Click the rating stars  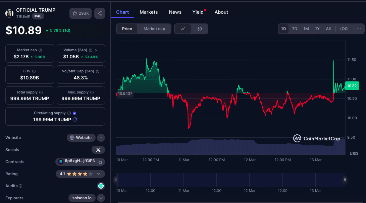[x=80, y=174]
